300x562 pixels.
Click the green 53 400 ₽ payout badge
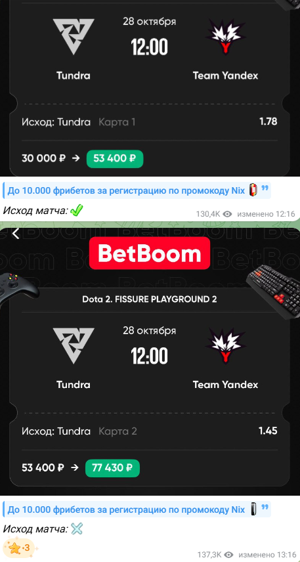[x=115, y=159]
